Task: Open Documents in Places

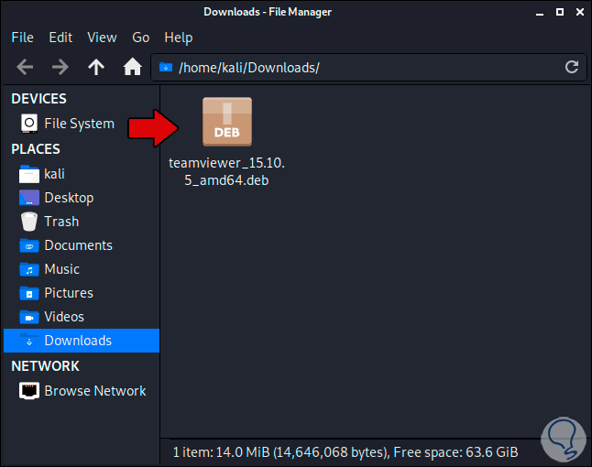Action: click(82, 245)
